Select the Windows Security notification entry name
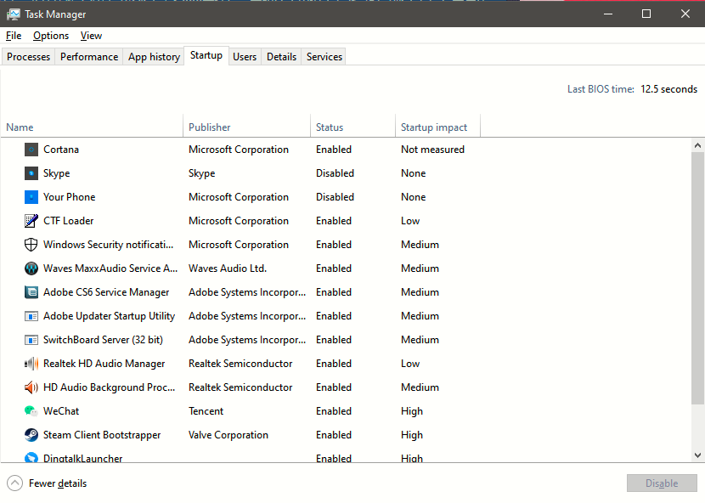 [109, 245]
